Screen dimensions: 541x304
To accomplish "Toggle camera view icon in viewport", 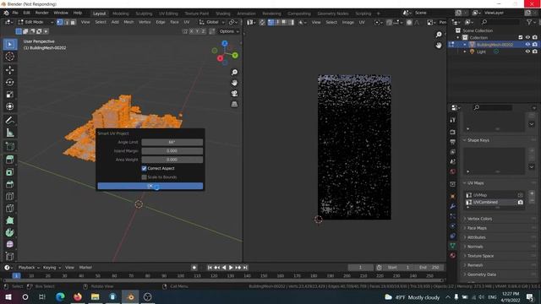I will coord(234,94).
